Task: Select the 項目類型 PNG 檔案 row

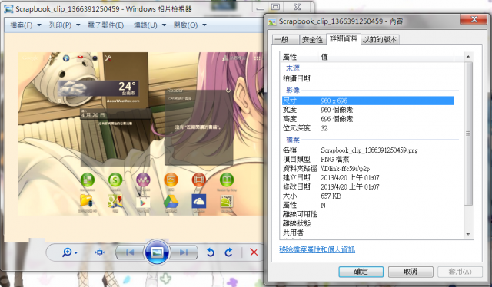Action: pos(367,159)
